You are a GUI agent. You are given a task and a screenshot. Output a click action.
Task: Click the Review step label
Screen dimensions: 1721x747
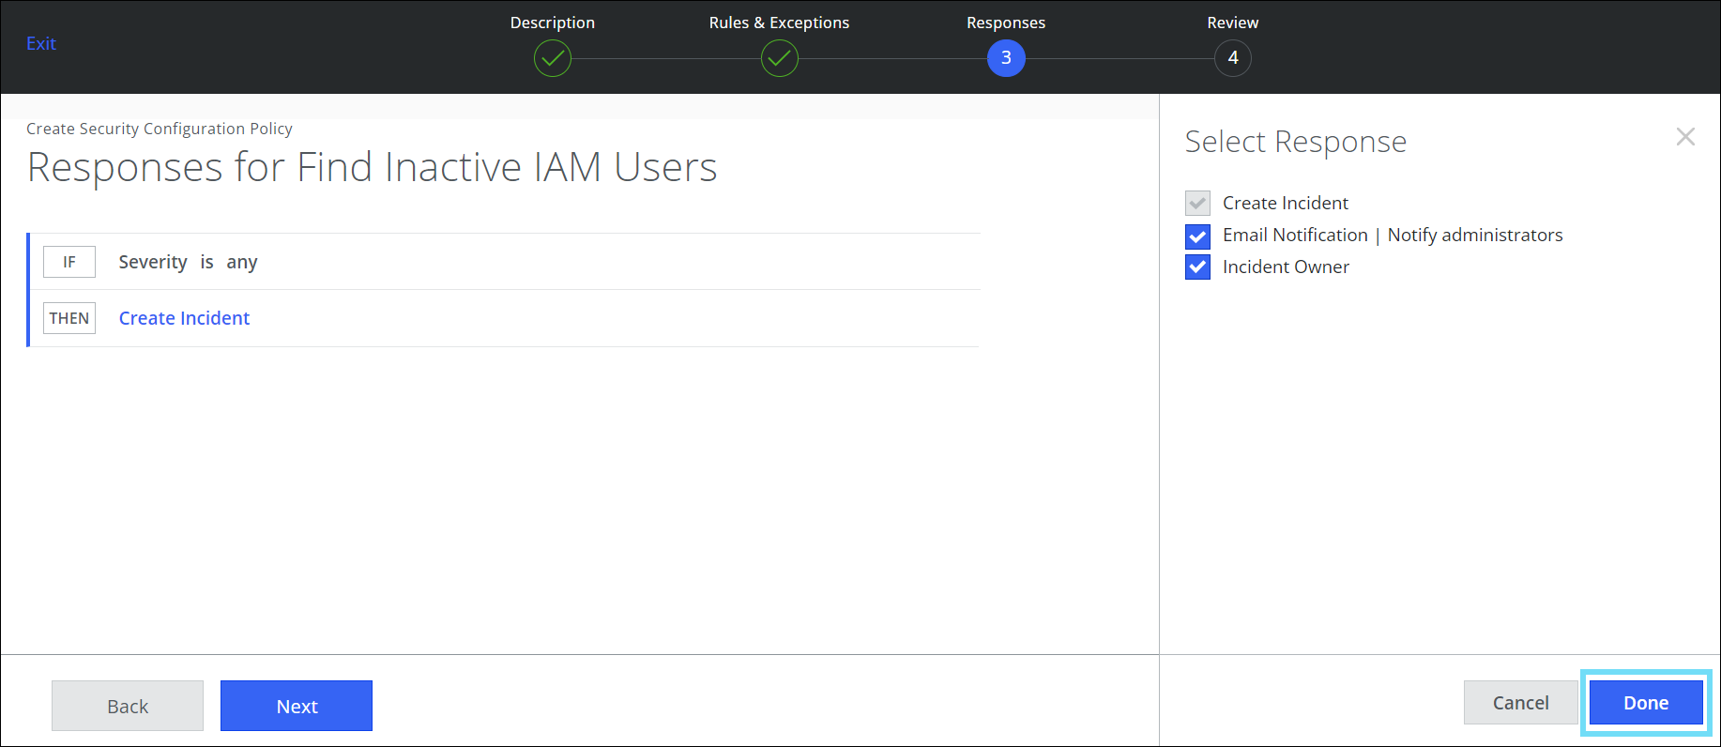click(x=1232, y=23)
